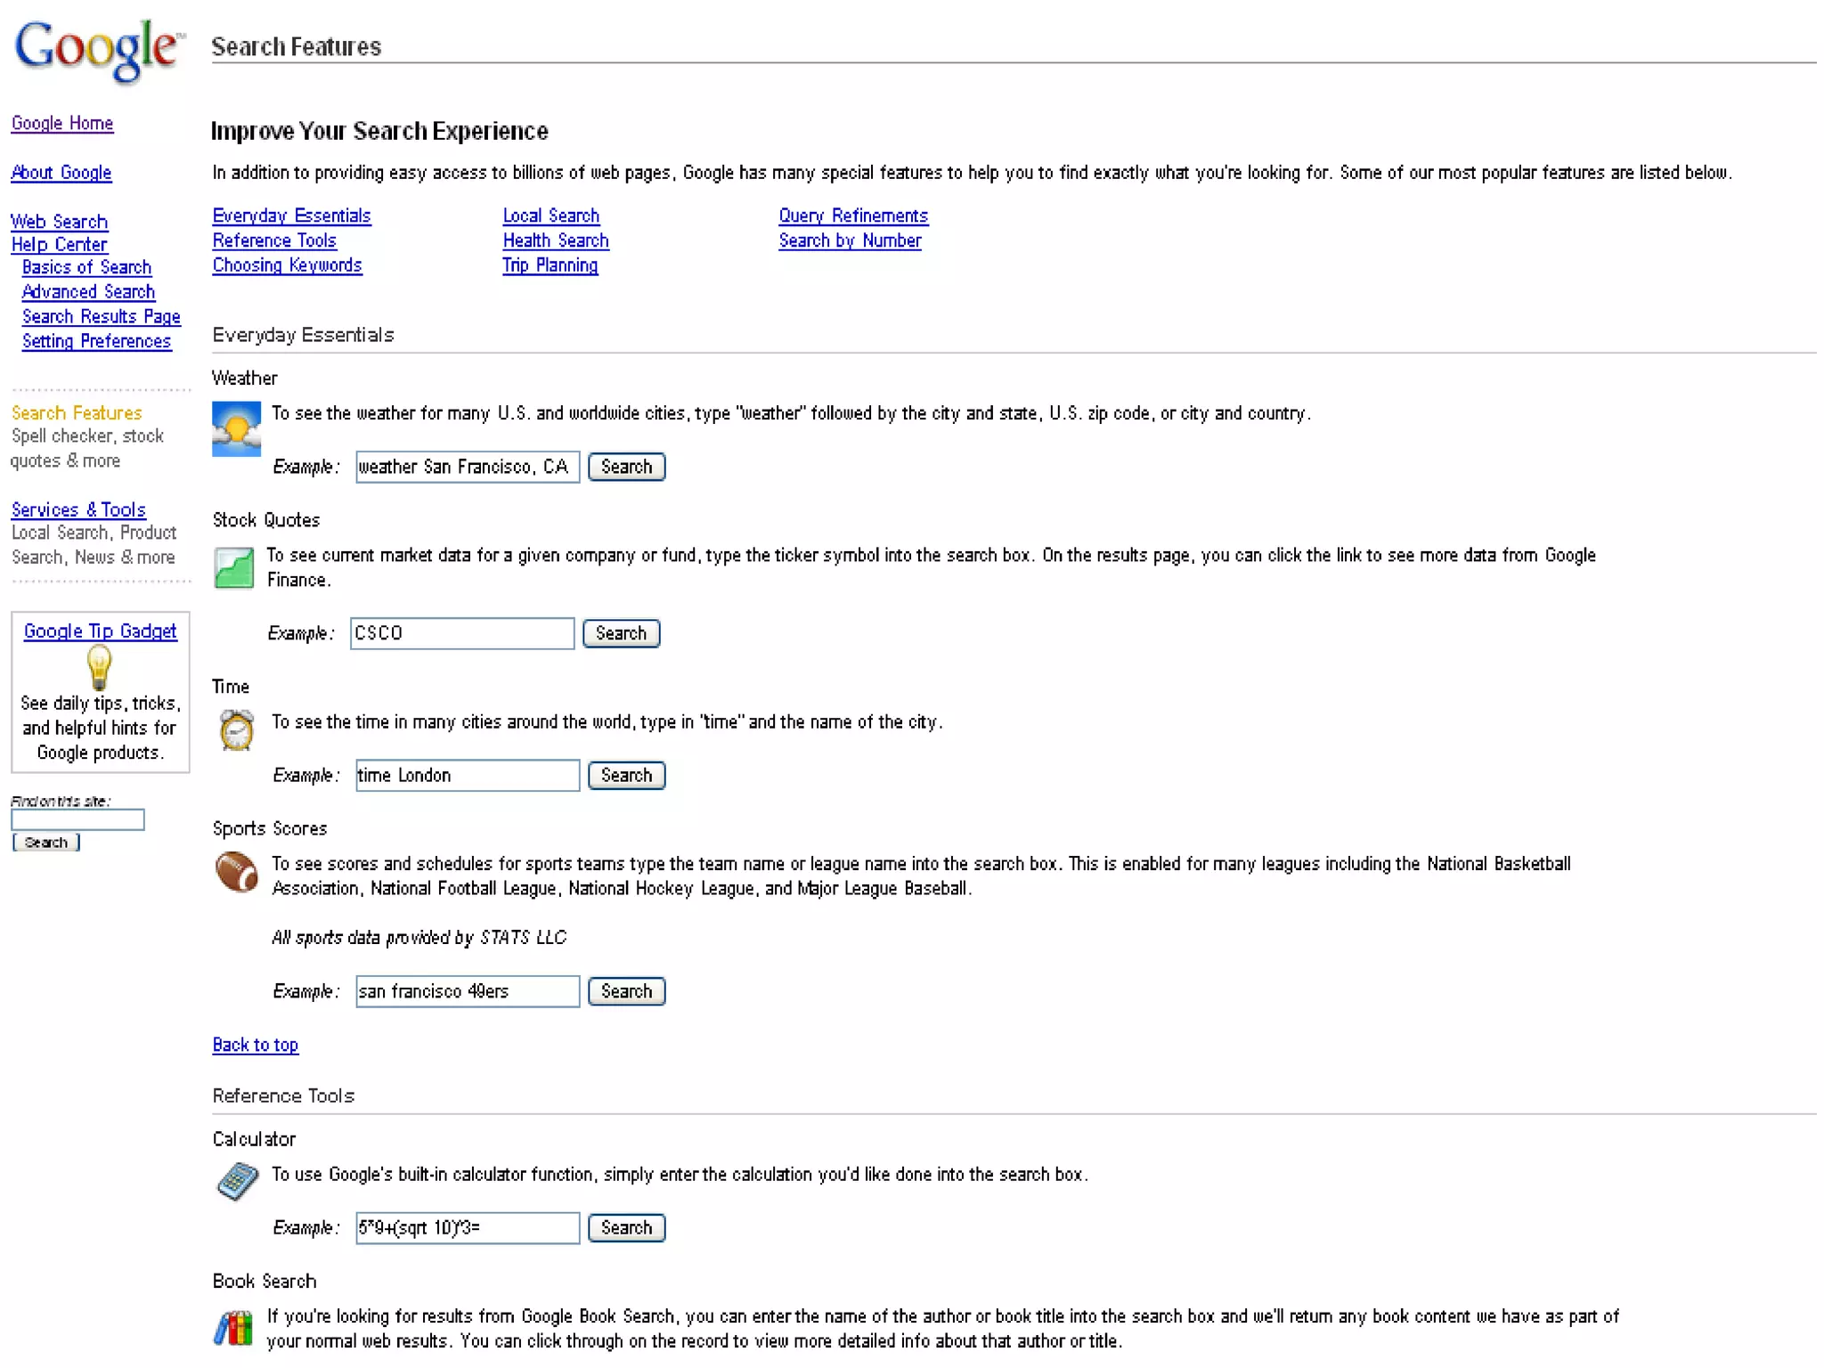Open the Everyday Essentials link

pyautogui.click(x=291, y=216)
